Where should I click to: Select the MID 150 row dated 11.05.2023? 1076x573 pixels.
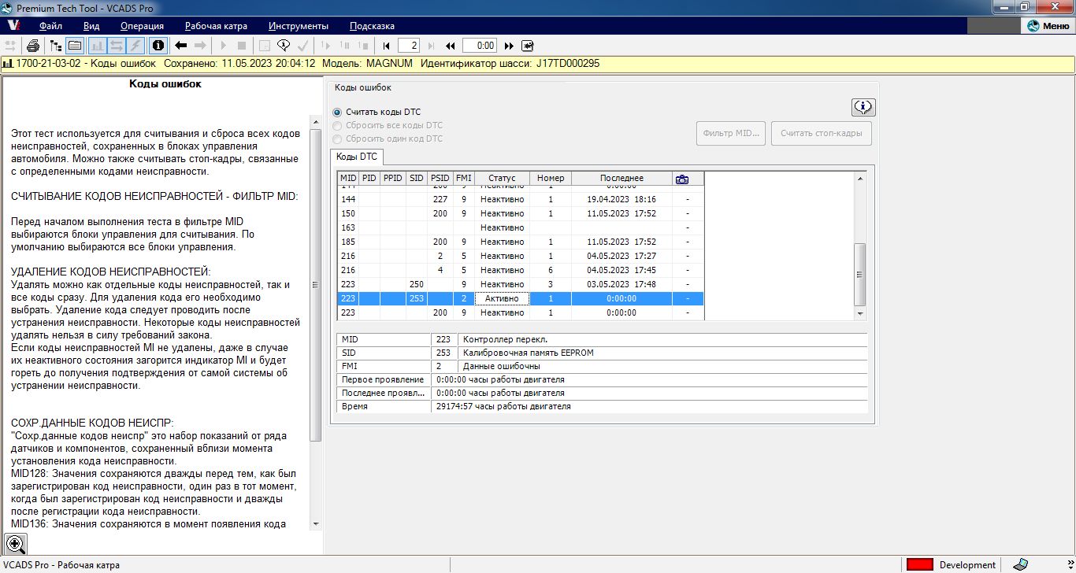[x=521, y=213]
